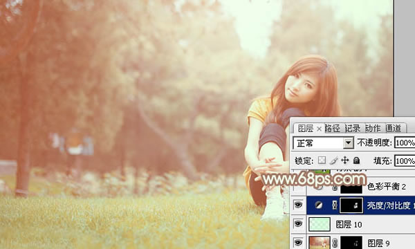
Task: Click the 亮度/对比度 adjustment layer icon
Action: tap(319, 205)
